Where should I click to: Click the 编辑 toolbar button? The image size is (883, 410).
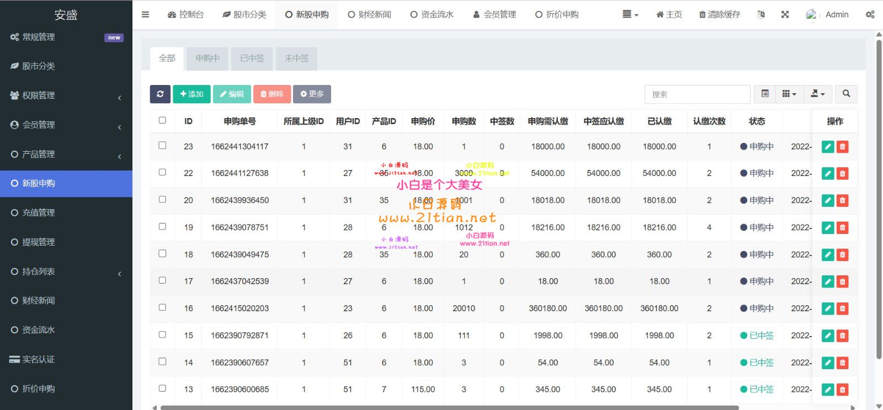(x=232, y=94)
